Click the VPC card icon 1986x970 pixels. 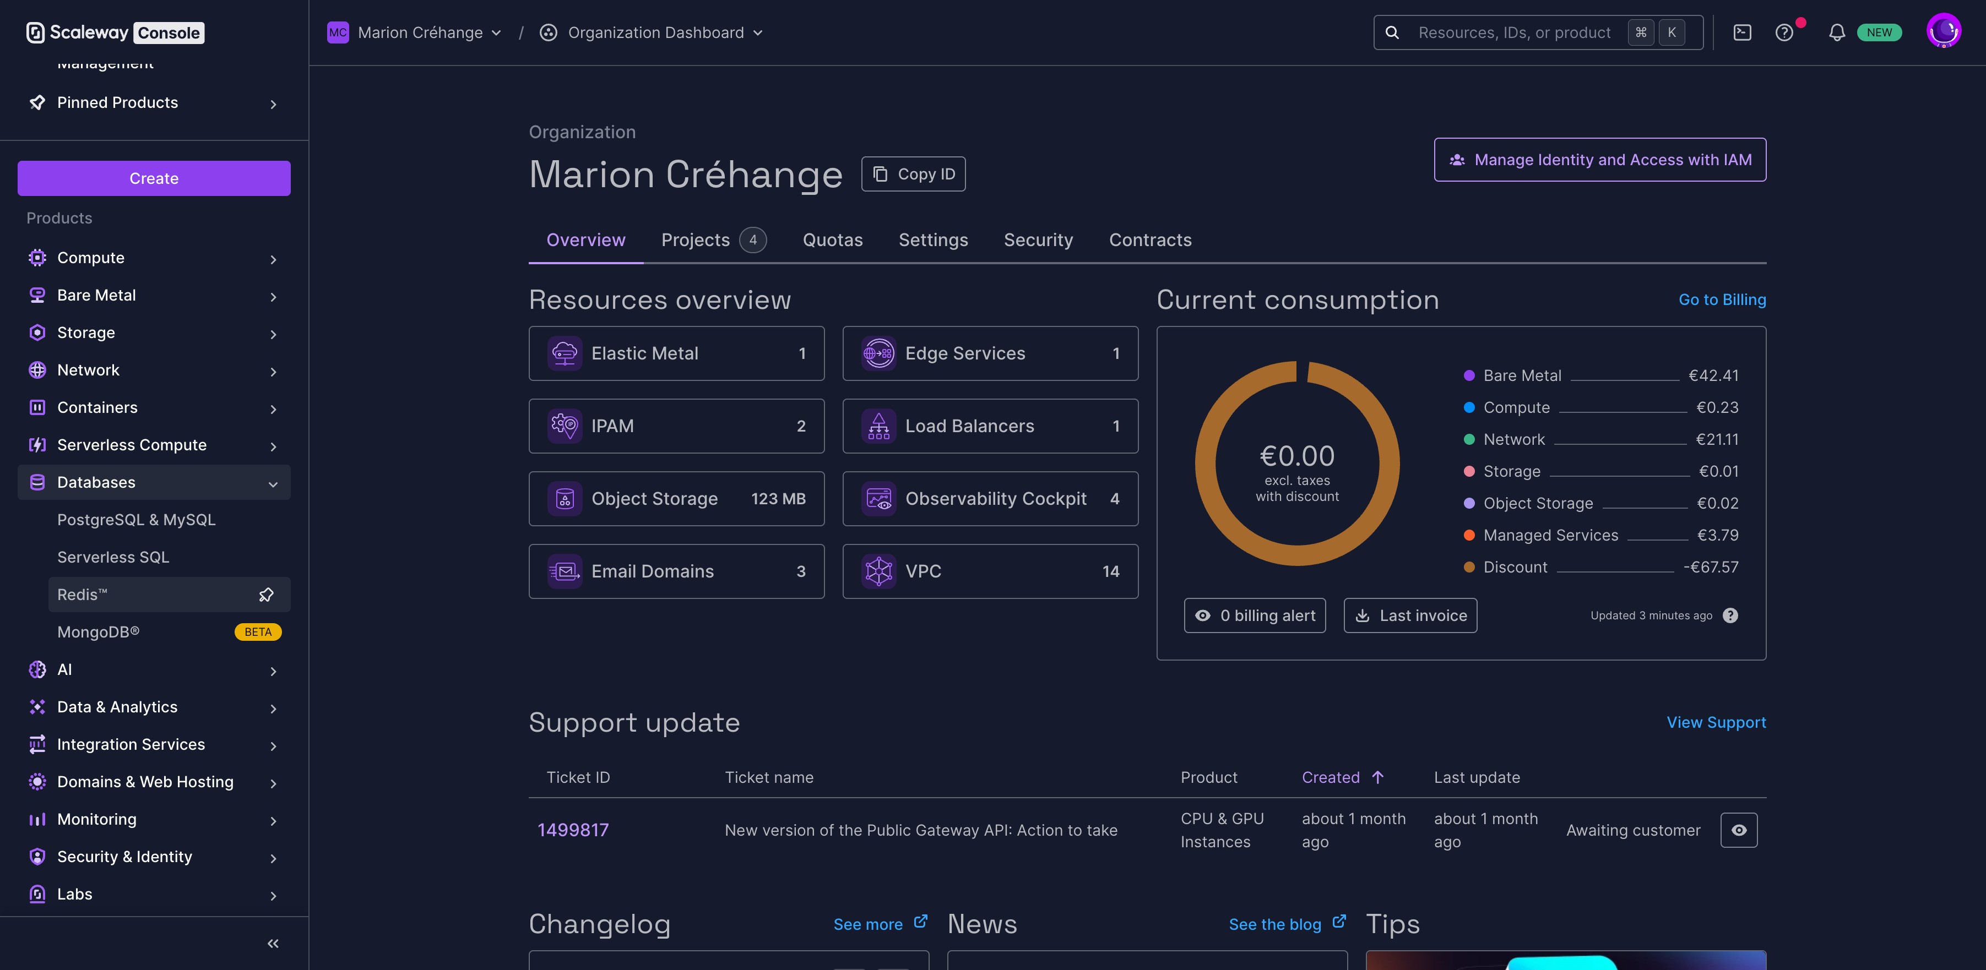[x=878, y=571]
